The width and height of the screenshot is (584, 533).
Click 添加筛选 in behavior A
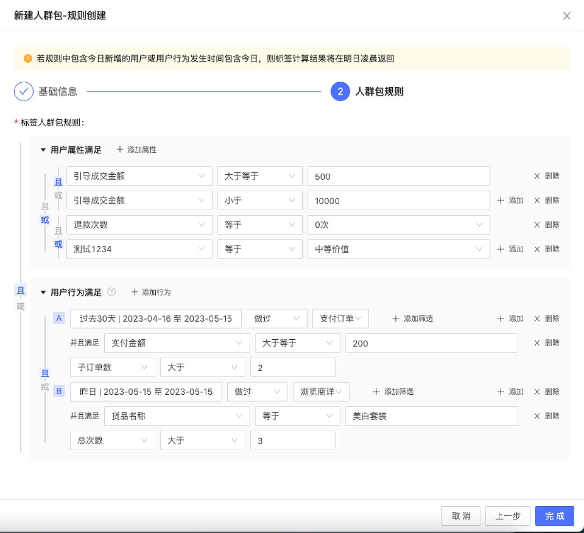point(413,319)
